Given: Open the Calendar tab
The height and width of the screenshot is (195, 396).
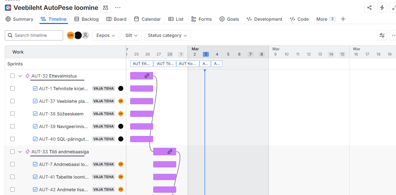Looking at the screenshot, I should [x=147, y=19].
